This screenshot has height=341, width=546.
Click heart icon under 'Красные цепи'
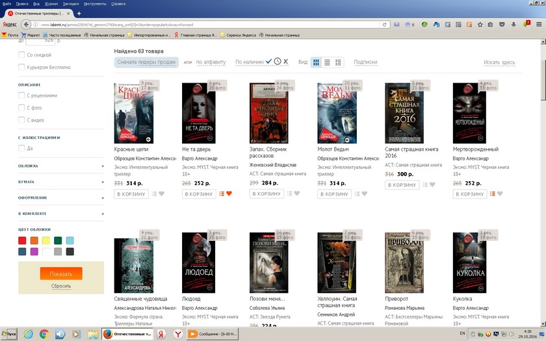tap(161, 194)
